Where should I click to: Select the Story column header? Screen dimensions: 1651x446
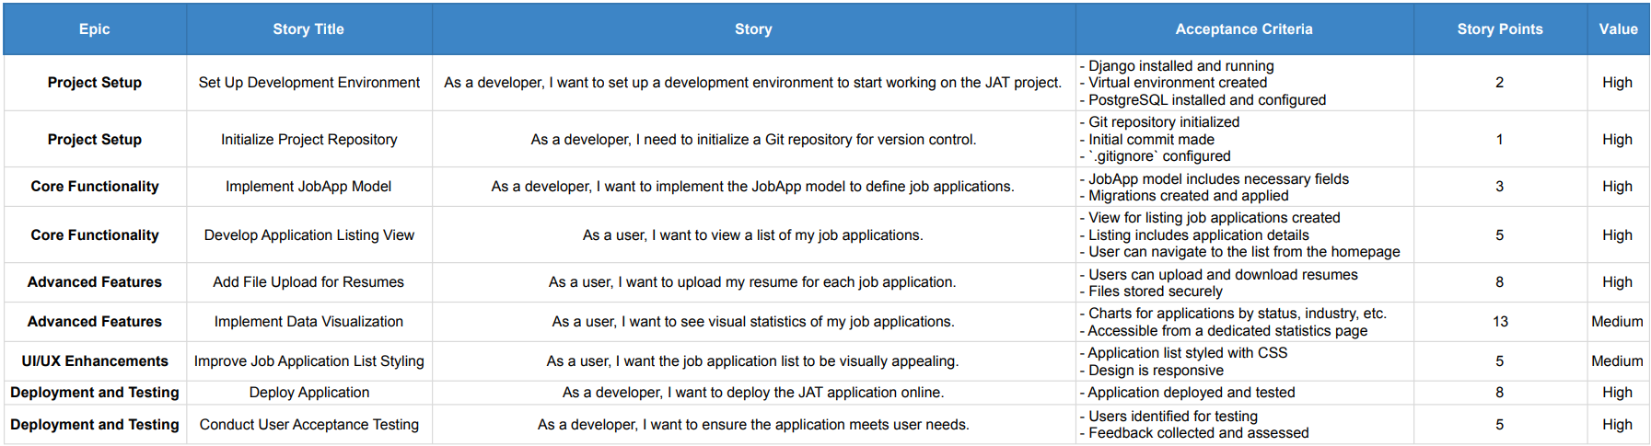click(x=753, y=29)
